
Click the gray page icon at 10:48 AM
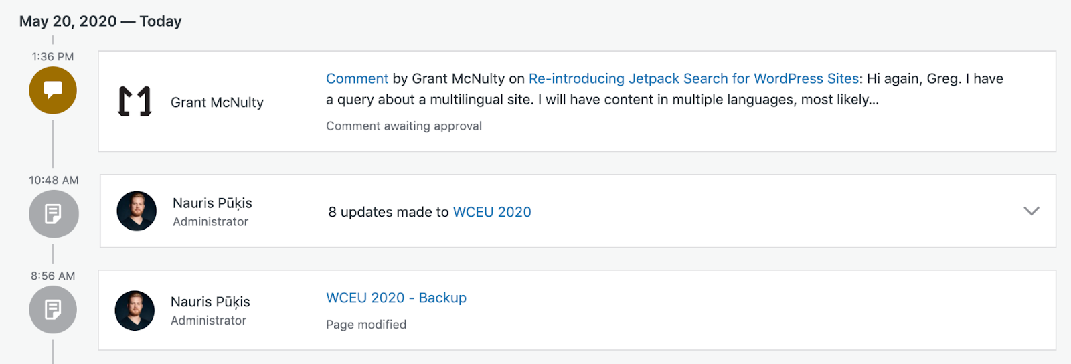54,214
